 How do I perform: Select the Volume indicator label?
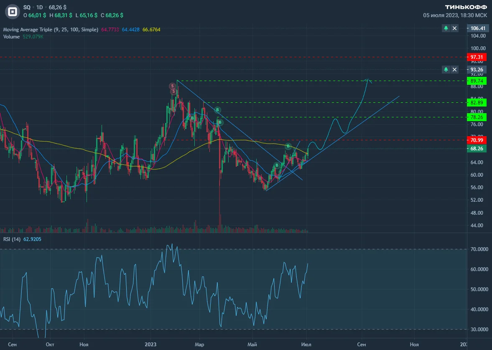click(x=11, y=37)
